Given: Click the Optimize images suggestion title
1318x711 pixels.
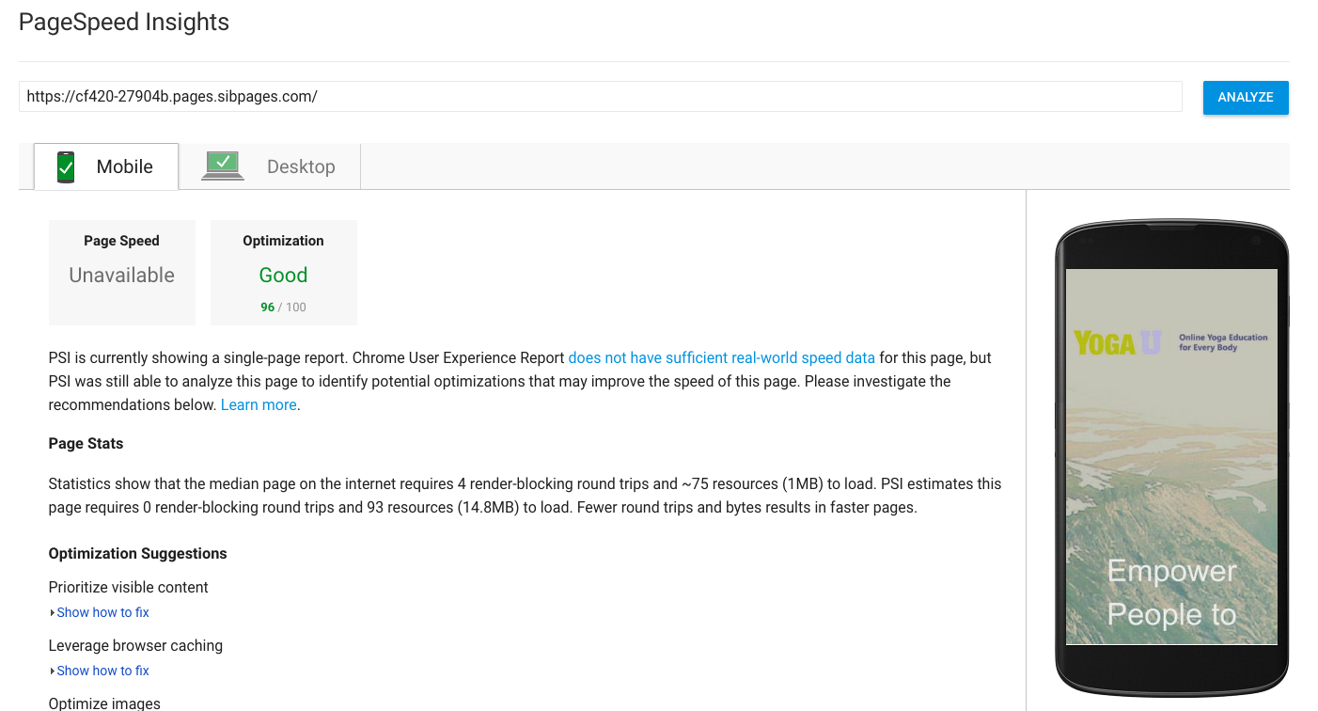Looking at the screenshot, I should (x=104, y=703).
